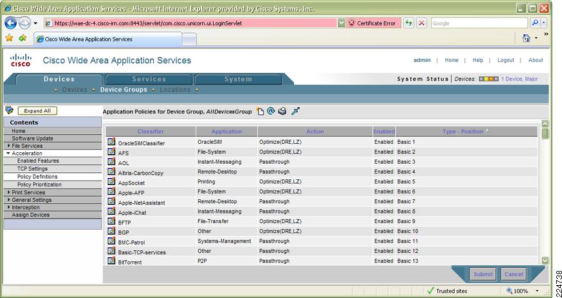Click the Google search input field
Viewport: 562px width, 298px height.
coord(479,23)
